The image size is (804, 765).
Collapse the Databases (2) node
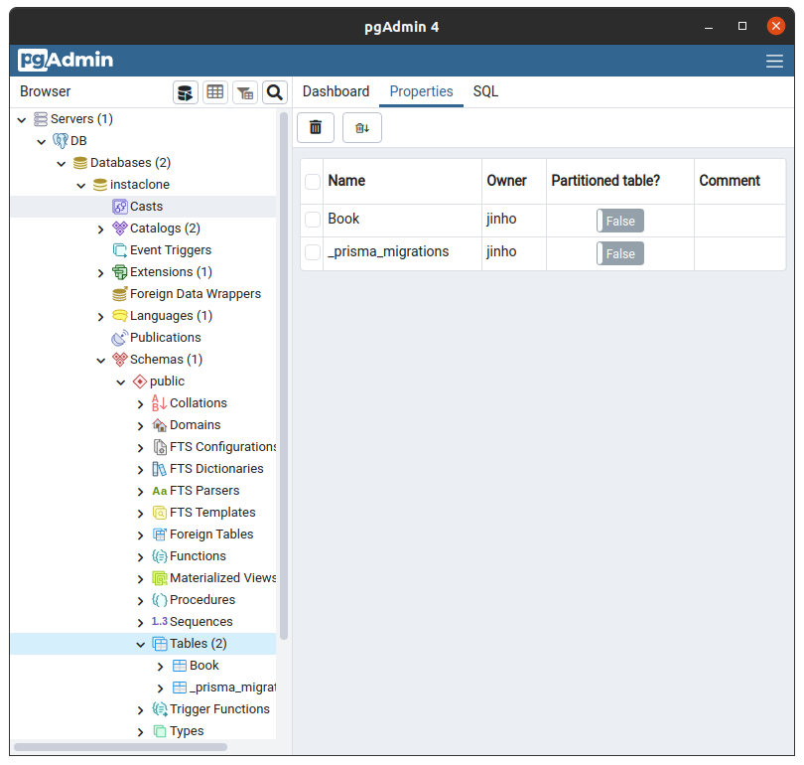pos(62,164)
